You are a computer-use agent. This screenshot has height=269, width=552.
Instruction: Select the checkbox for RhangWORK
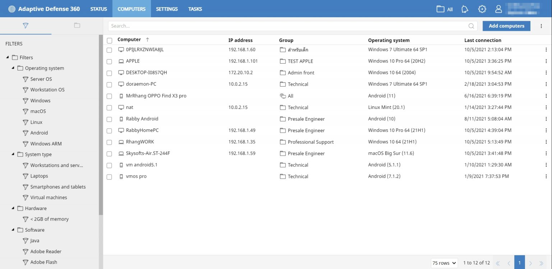(x=110, y=142)
